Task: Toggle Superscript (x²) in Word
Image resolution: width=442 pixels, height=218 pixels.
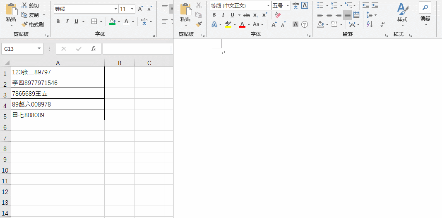Action: (265, 15)
